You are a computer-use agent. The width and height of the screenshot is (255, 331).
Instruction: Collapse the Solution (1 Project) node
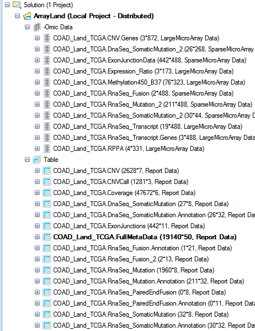[7, 4]
